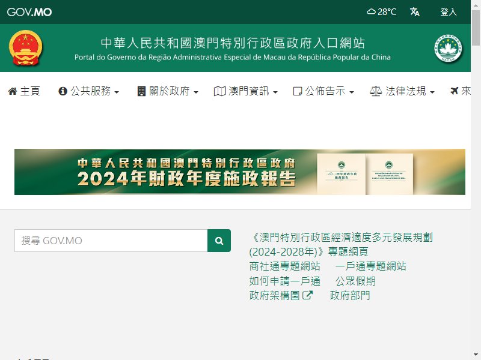Image resolution: width=481 pixels, height=360 pixels.
Task: Open the language translation switcher icon
Action: coord(415,12)
